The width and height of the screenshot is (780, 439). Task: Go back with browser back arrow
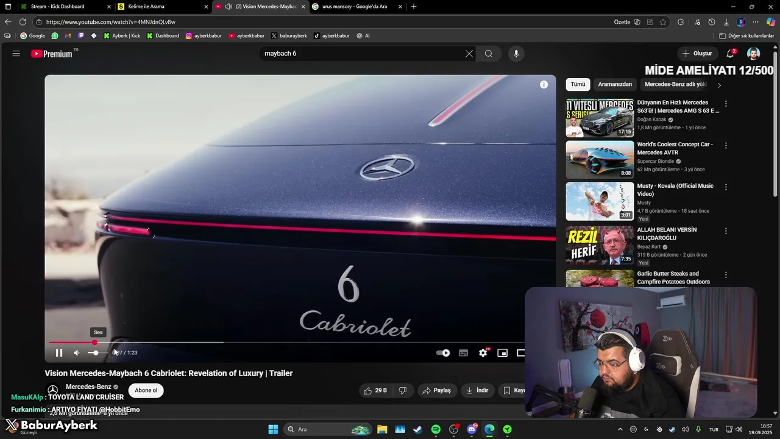(8, 22)
